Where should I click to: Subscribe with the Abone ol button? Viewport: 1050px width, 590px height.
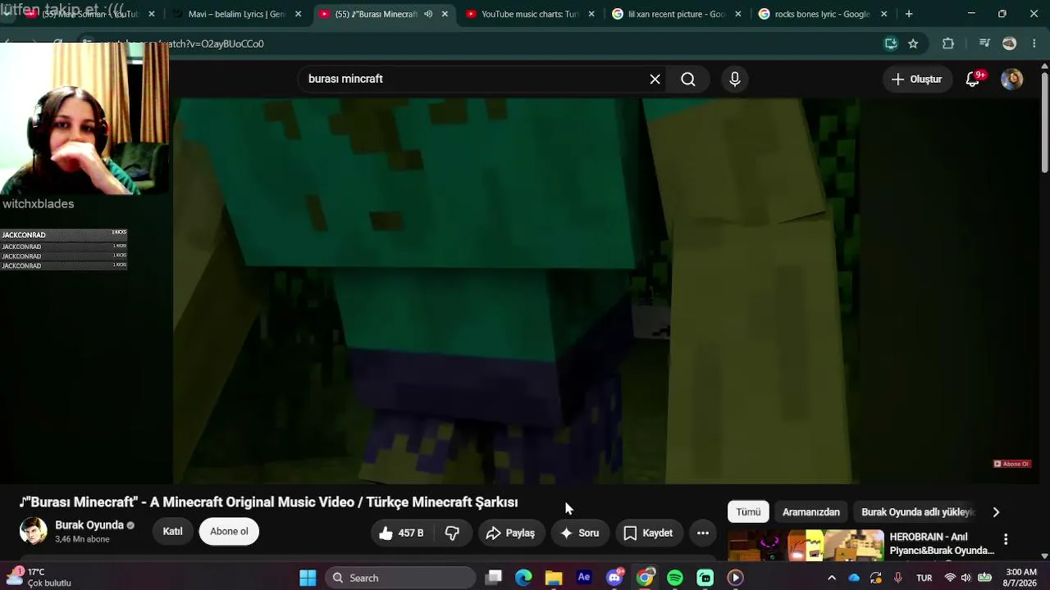tap(229, 531)
